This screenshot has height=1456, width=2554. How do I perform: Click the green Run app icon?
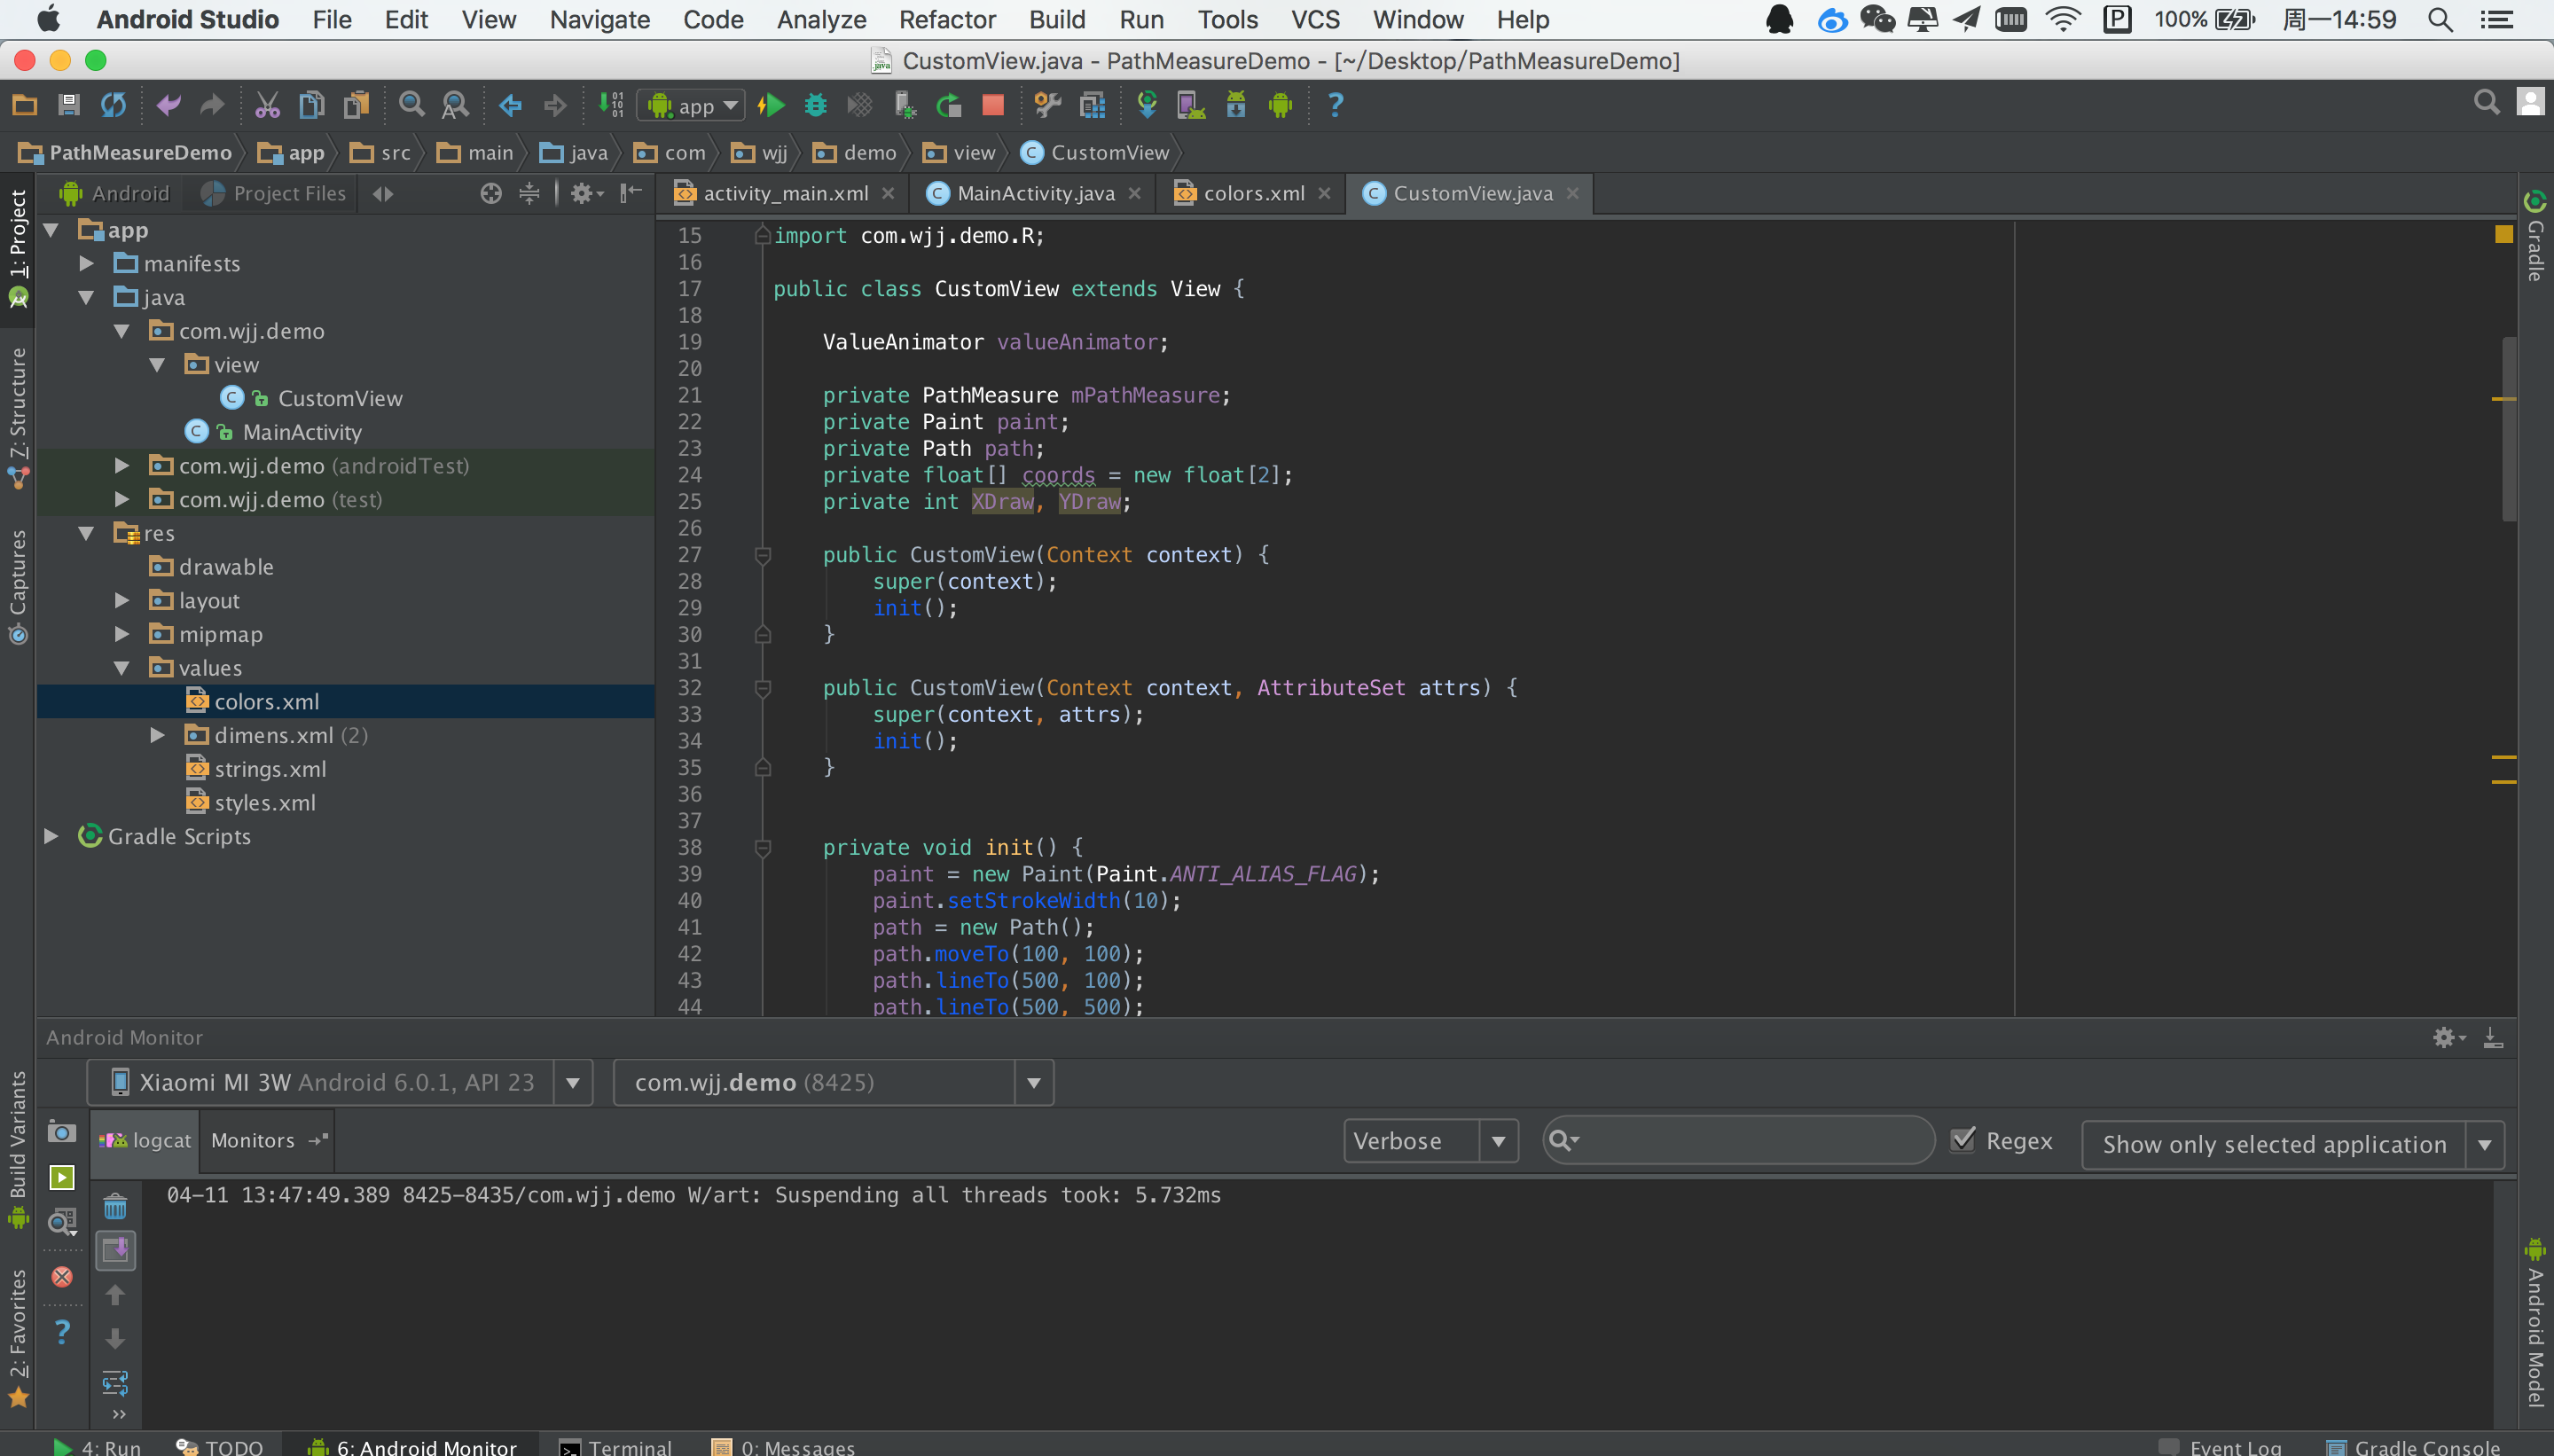click(x=771, y=105)
